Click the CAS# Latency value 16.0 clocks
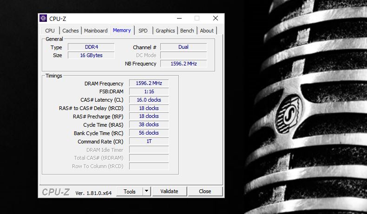367x214 pixels. [x=149, y=100]
